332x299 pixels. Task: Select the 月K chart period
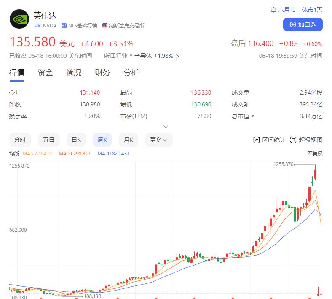[x=129, y=140]
